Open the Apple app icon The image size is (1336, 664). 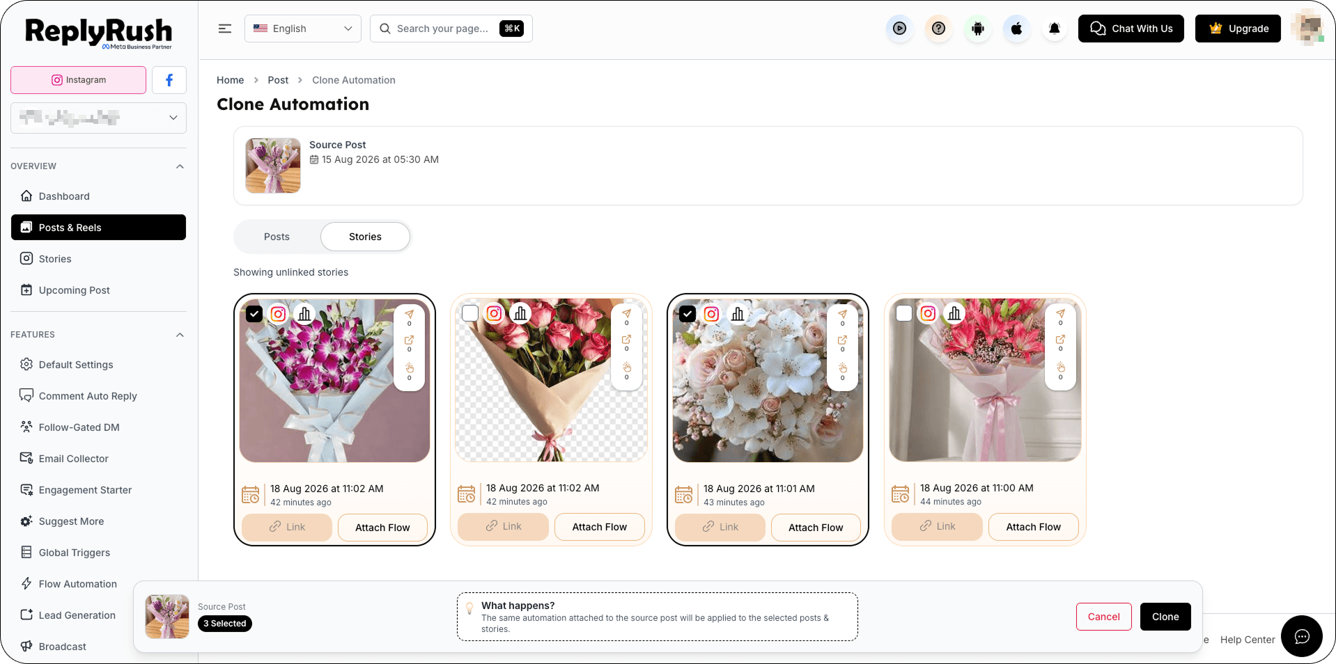[x=1017, y=29]
